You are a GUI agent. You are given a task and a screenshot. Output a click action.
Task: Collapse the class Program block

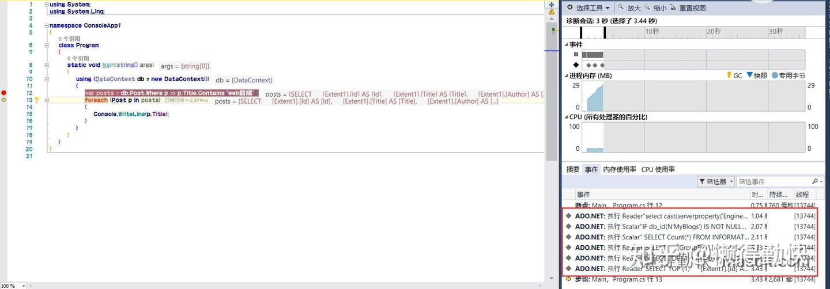coord(46,45)
